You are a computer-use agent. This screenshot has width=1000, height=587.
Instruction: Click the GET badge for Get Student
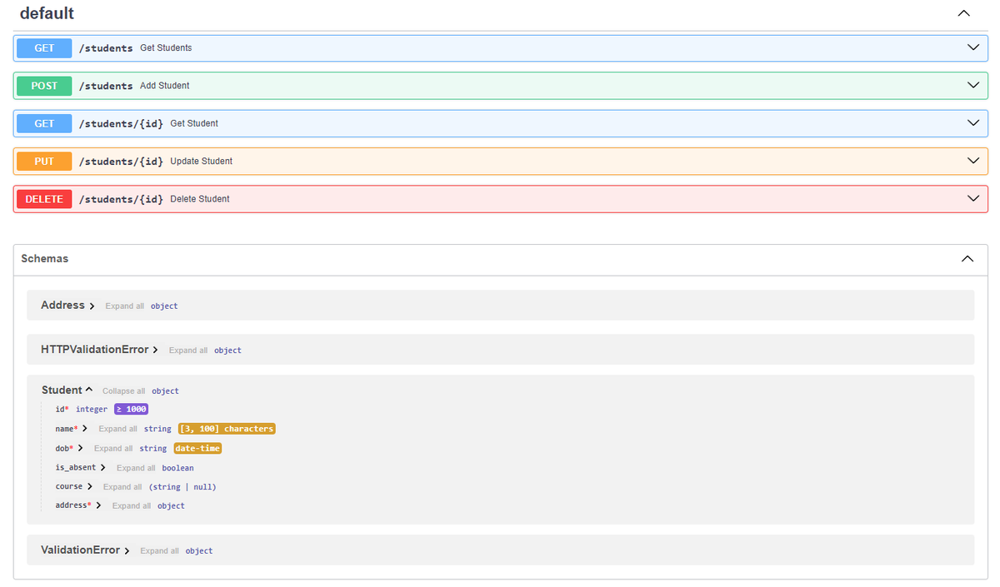[44, 123]
